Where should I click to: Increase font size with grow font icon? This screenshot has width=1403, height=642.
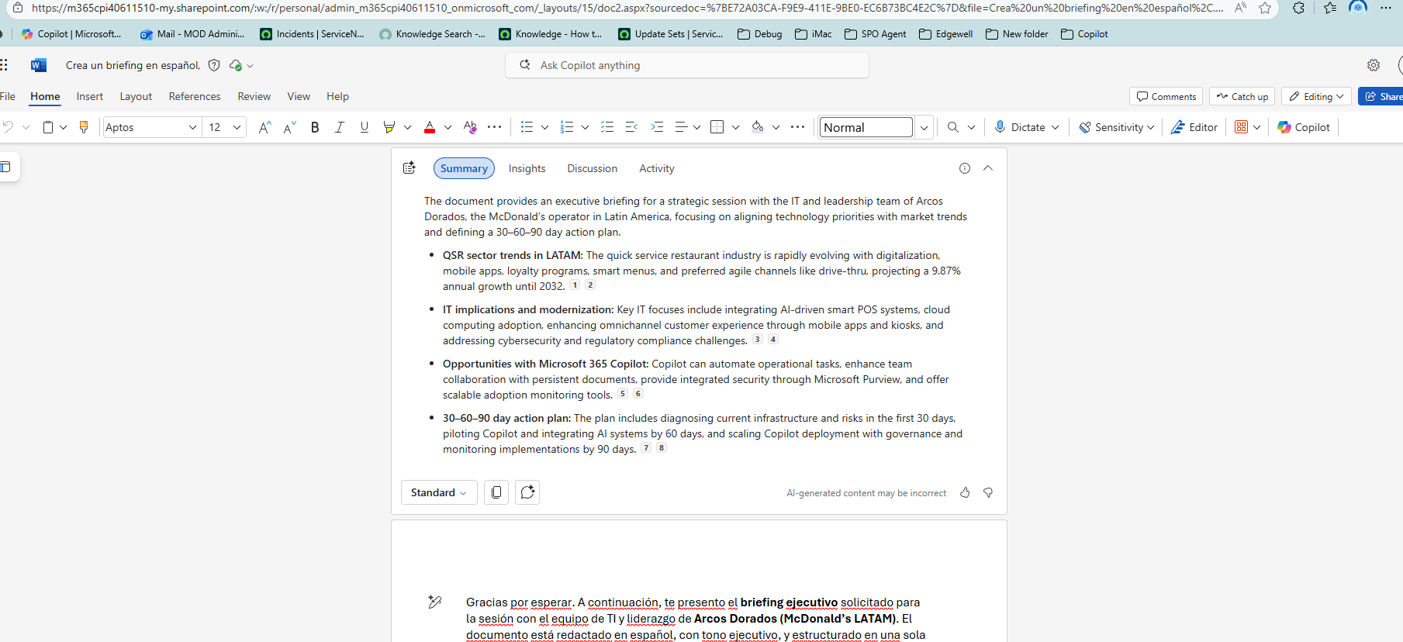[264, 127]
